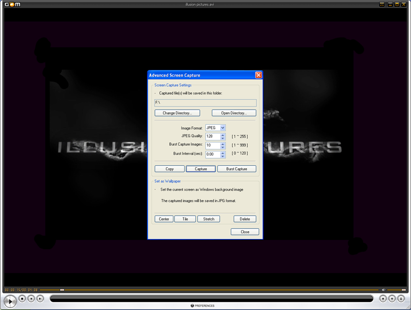Click the Change Directory button
Image resolution: width=411 pixels, height=310 pixels.
coord(177,113)
